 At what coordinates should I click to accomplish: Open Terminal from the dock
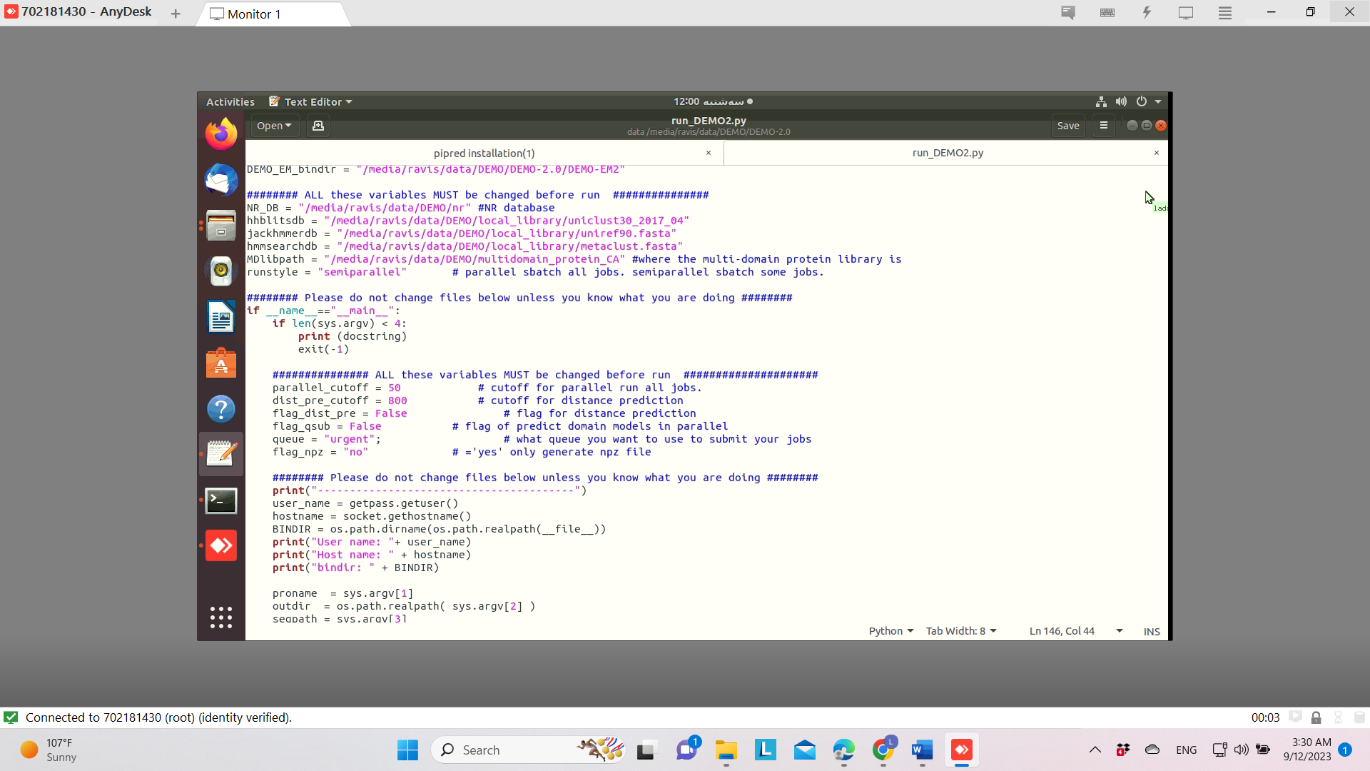coord(221,500)
